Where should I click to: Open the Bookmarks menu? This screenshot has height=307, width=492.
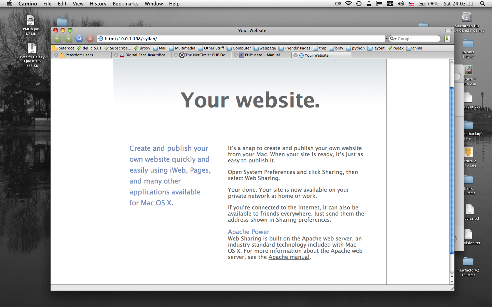pos(125,4)
